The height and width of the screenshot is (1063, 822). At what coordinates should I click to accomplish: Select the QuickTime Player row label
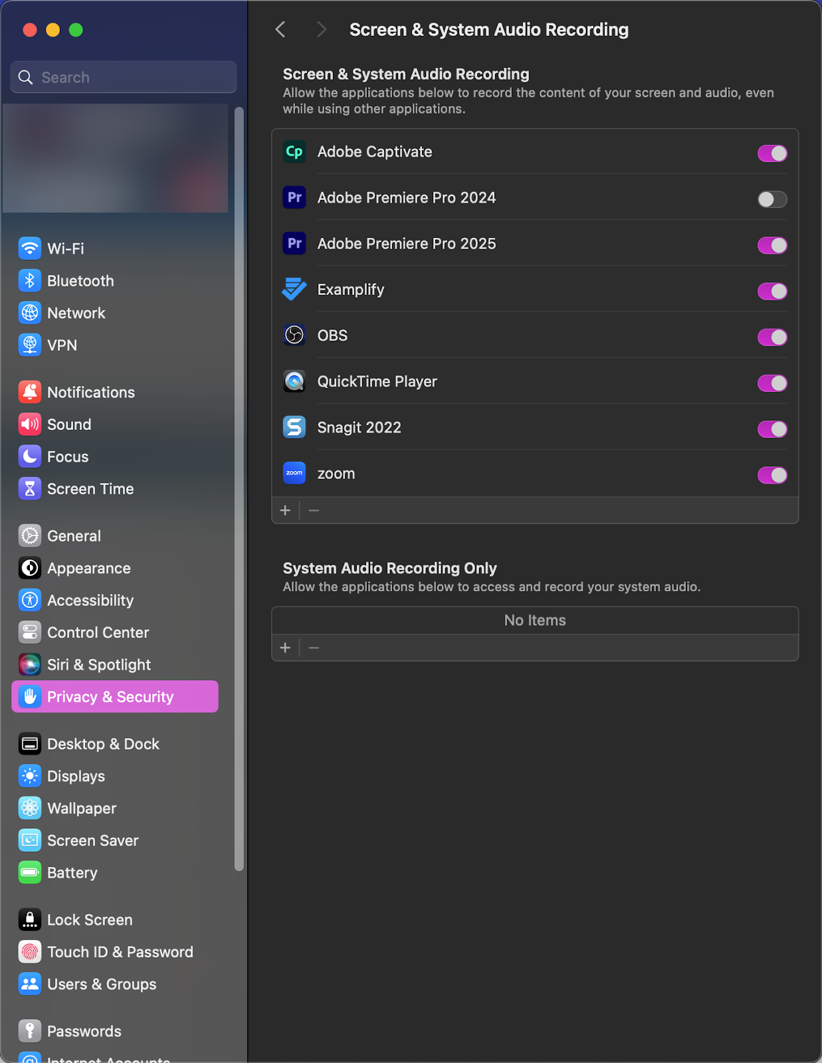pyautogui.click(x=377, y=381)
